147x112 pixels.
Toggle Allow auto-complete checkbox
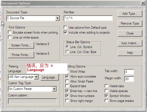coord(67,76)
